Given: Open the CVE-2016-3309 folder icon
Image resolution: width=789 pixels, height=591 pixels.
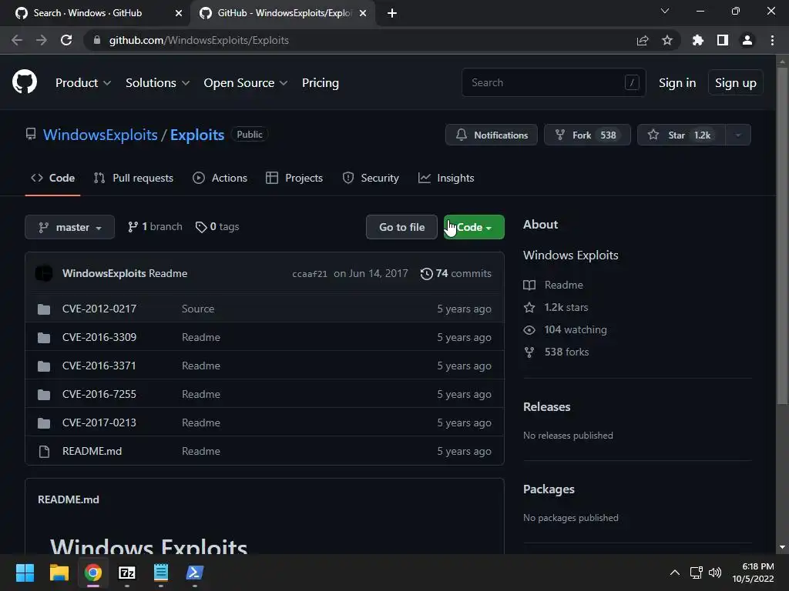Looking at the screenshot, I should 44,338.
